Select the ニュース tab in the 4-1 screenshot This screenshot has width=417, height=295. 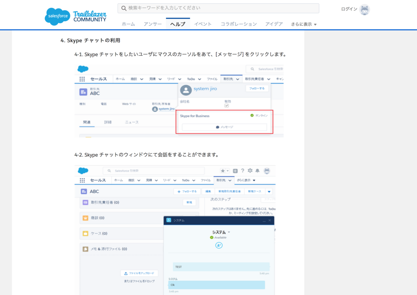(x=132, y=122)
